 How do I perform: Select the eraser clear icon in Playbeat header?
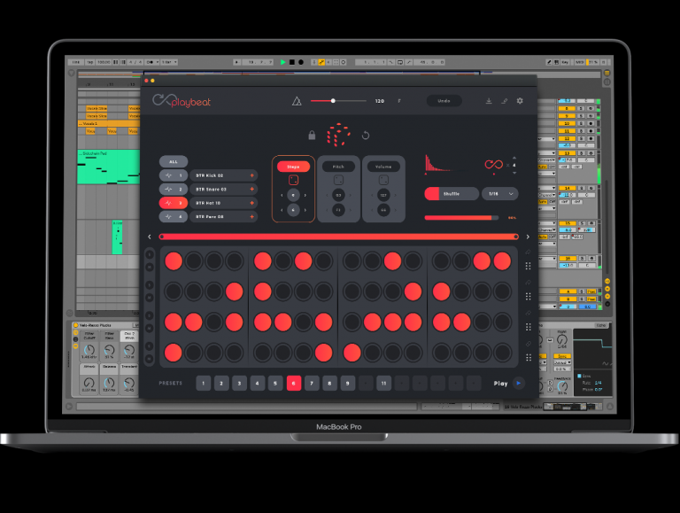(x=505, y=101)
